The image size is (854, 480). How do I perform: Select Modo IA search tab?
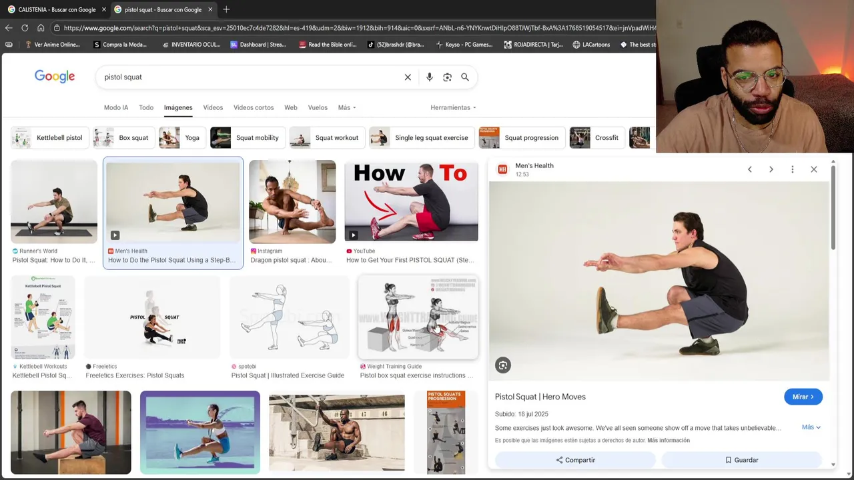116,107
